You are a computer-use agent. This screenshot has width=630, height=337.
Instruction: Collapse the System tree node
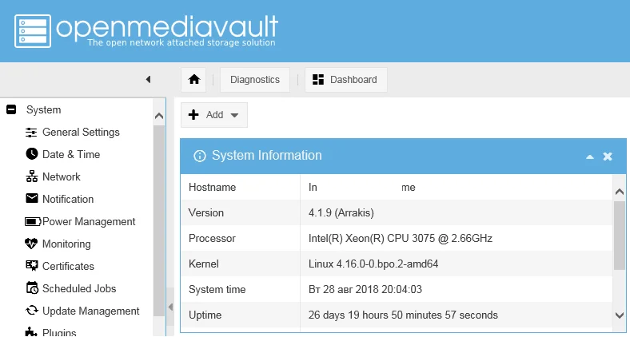point(11,109)
